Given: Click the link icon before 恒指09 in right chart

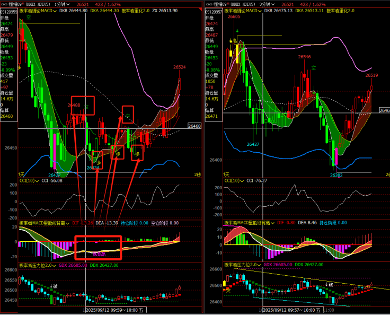Looking at the screenshot, I should tap(208, 4).
